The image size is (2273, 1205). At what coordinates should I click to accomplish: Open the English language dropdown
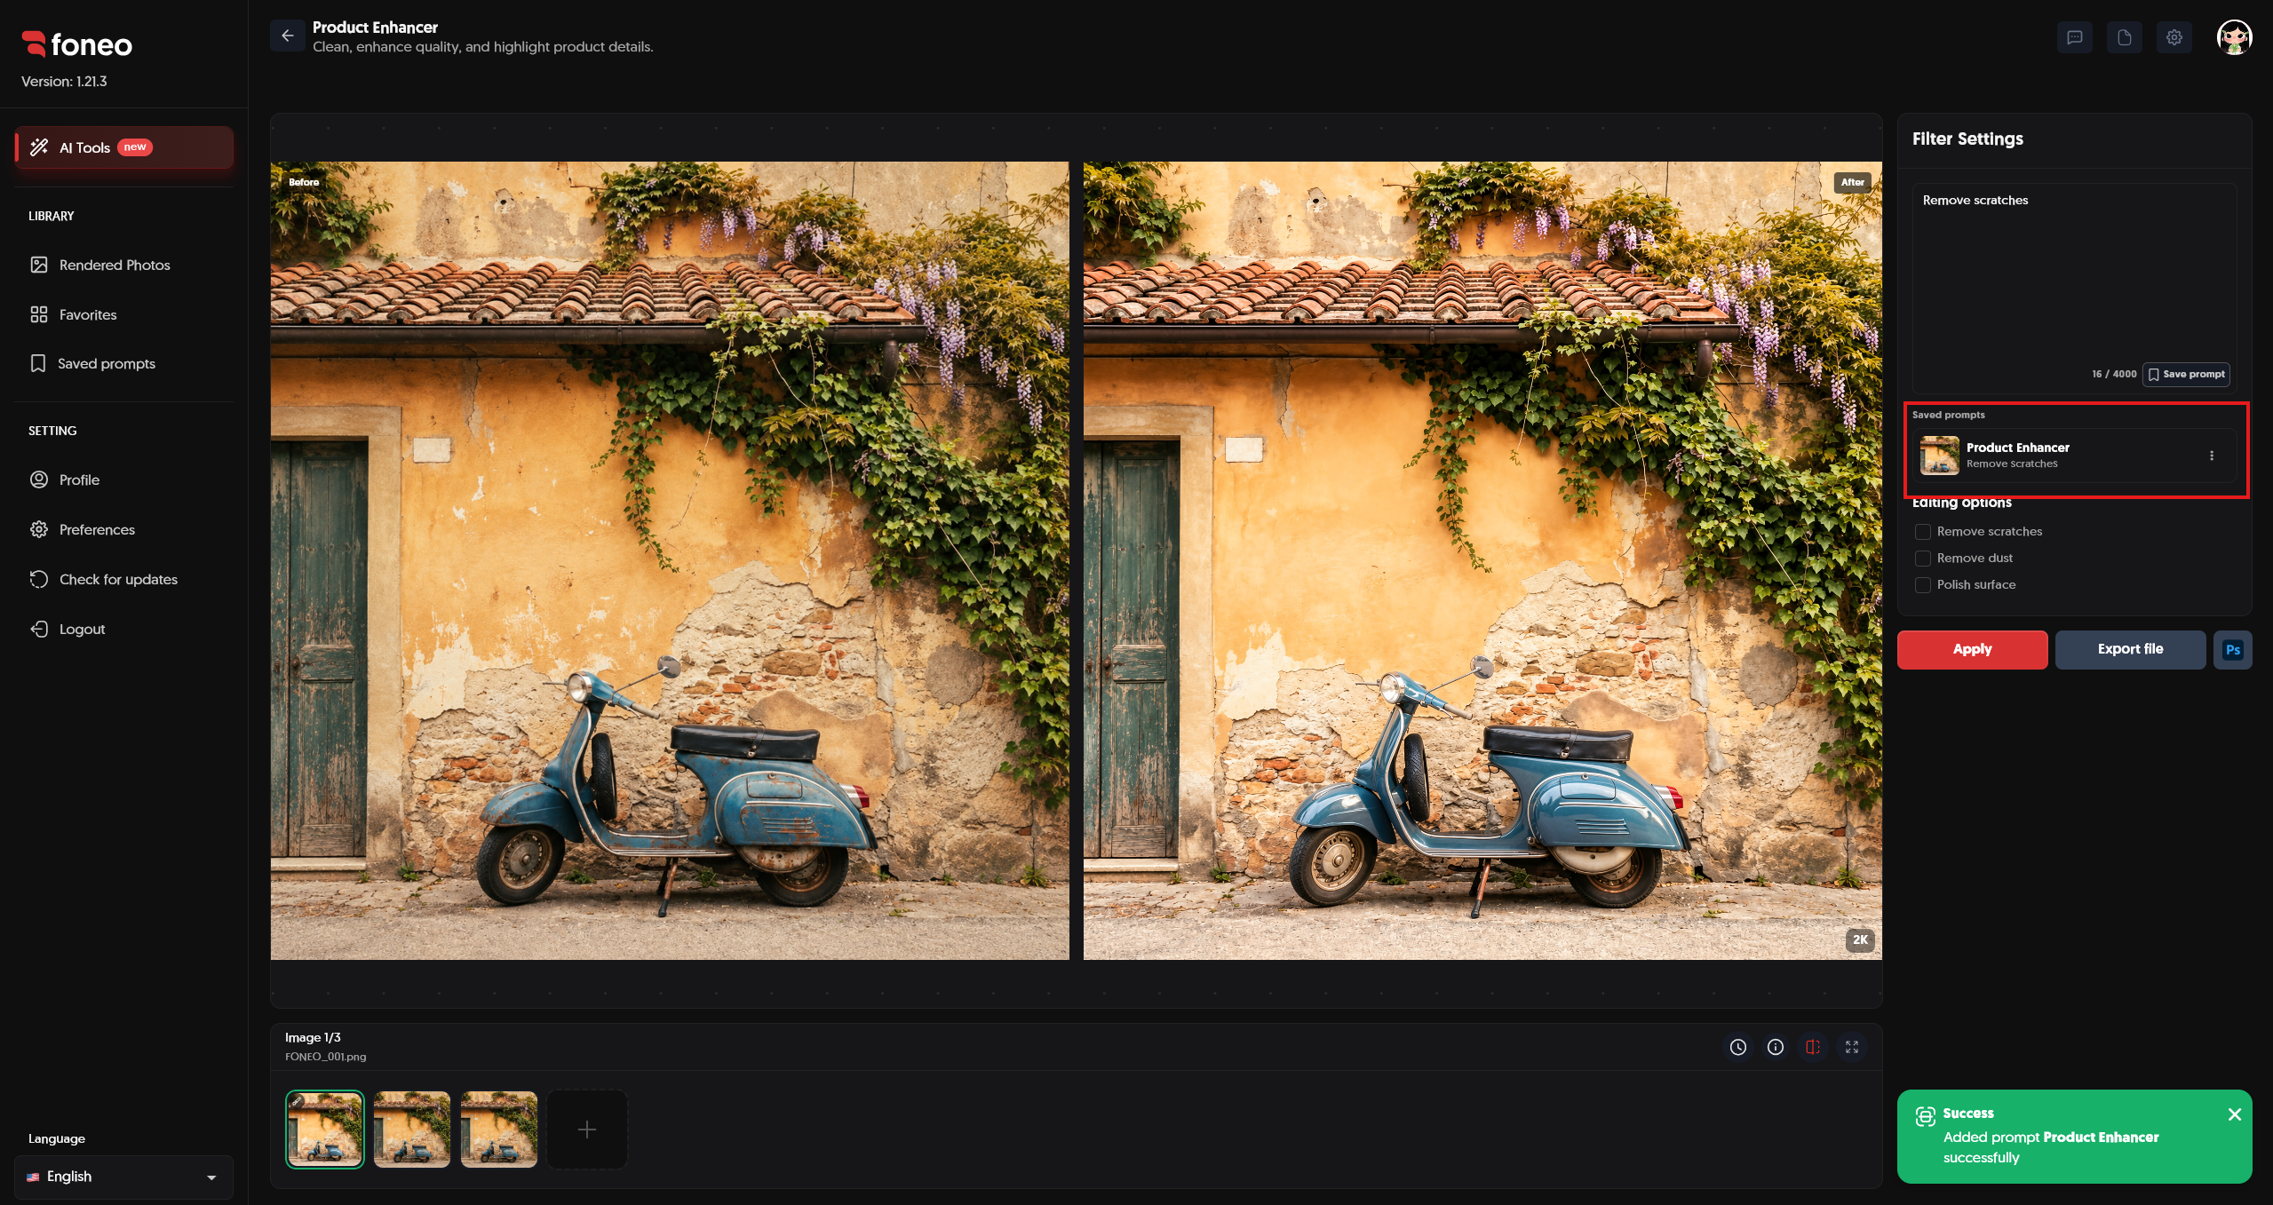click(123, 1177)
